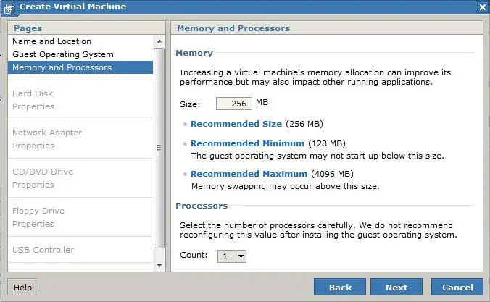Open the processor Count dropdown arrow
This screenshot has width=490, height=302.
[x=241, y=256]
